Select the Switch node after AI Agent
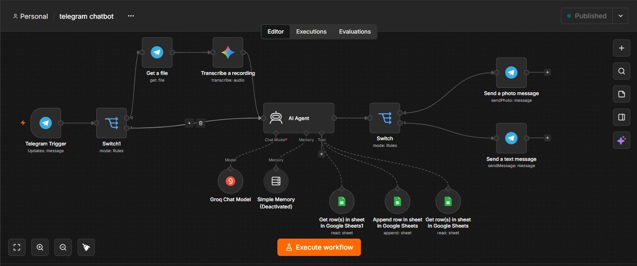The width and height of the screenshot is (637, 266). [385, 118]
